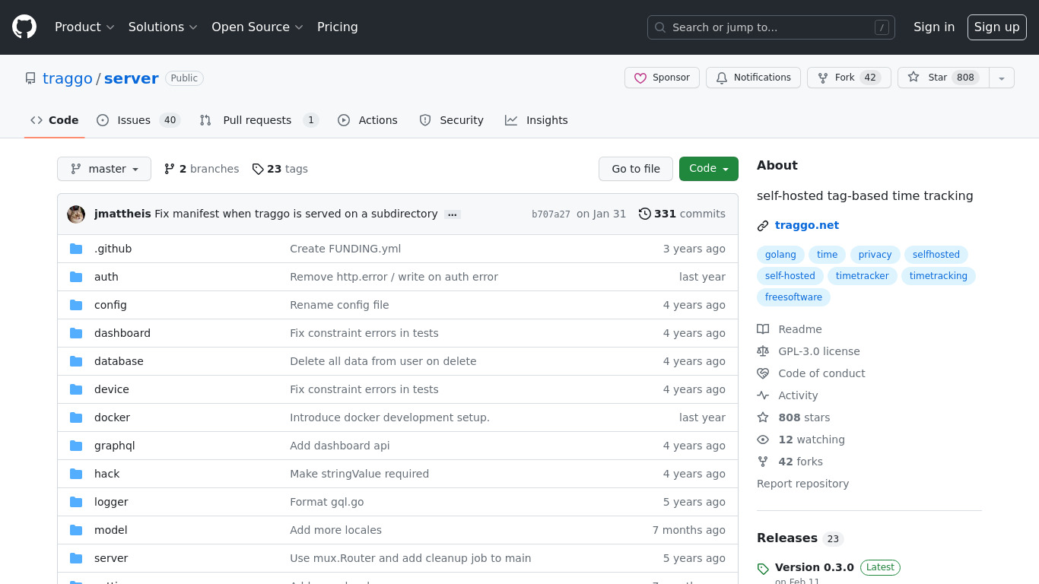Click the star icon beside 808 stars

(763, 417)
